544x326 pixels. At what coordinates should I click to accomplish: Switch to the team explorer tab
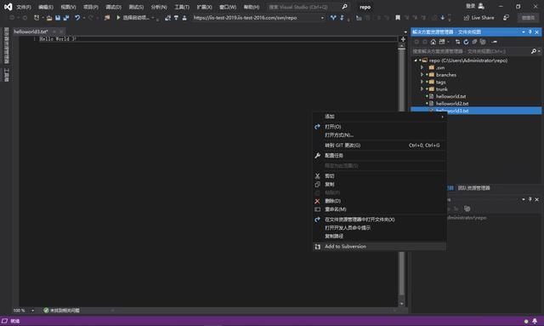(473, 188)
